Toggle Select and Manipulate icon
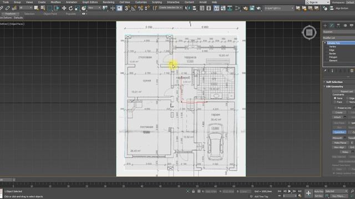Screen dimensions: 355x199 pos(113,8)
